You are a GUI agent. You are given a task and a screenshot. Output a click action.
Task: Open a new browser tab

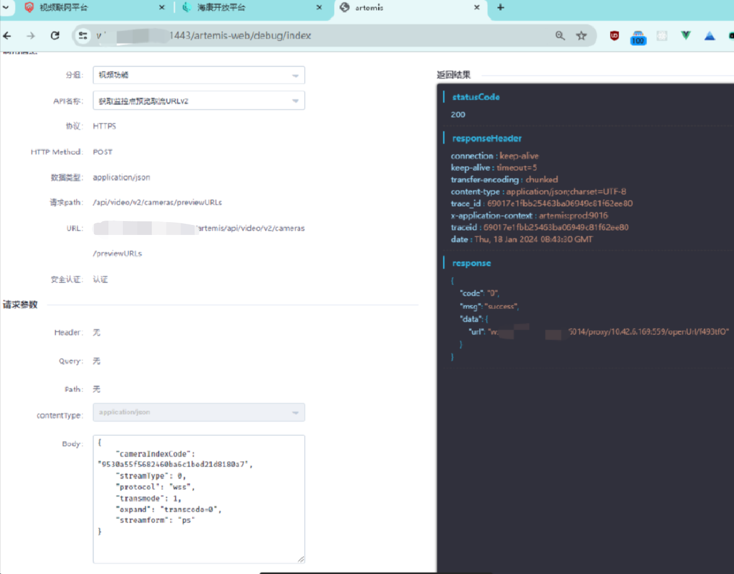coord(500,7)
